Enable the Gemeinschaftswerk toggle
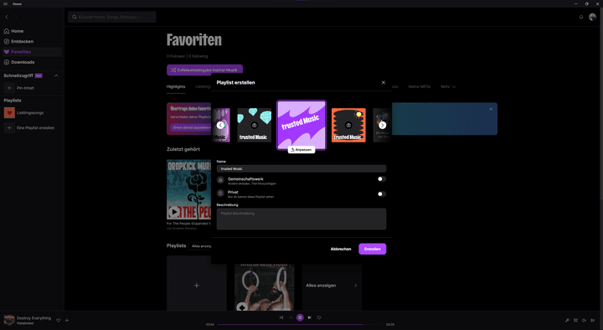Viewport: 603px width, 330px height. (382, 179)
